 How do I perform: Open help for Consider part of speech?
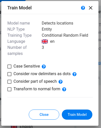click(61, 82)
